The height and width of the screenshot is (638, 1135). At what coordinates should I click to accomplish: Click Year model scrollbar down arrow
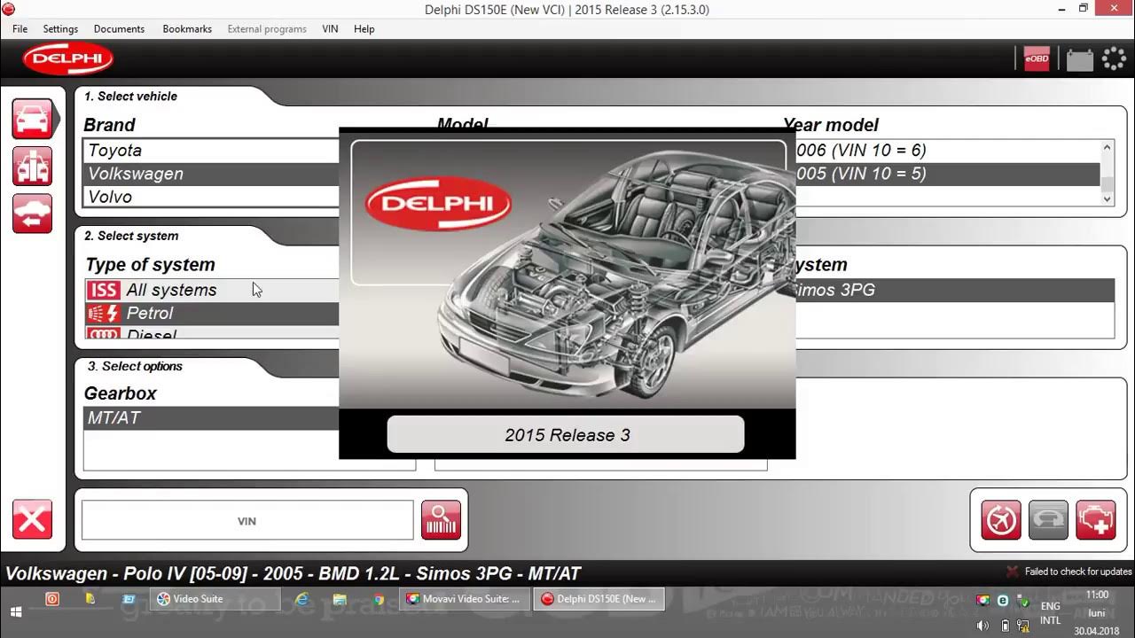pos(1107,199)
